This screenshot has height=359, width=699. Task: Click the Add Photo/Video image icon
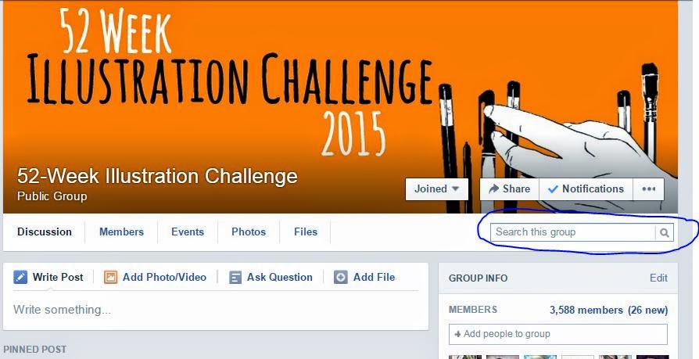110,277
